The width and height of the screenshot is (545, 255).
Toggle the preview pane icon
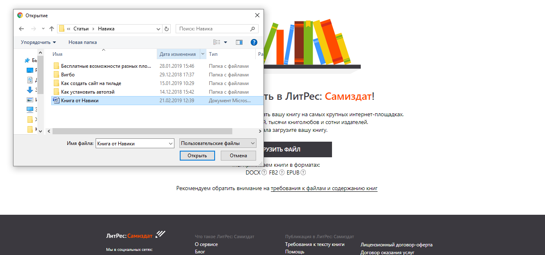click(x=239, y=42)
